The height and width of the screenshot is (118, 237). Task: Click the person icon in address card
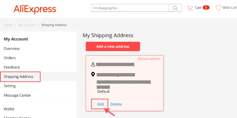[x=93, y=64]
